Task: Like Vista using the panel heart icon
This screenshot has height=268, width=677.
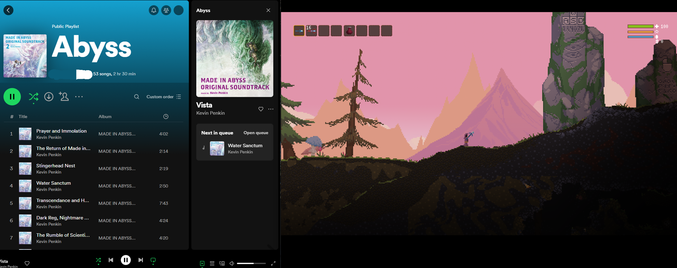Action: click(x=261, y=109)
